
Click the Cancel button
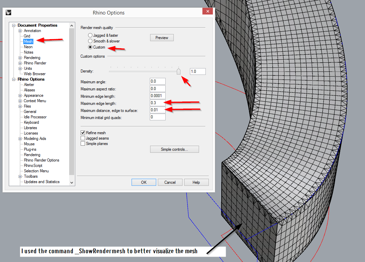coord(170,182)
